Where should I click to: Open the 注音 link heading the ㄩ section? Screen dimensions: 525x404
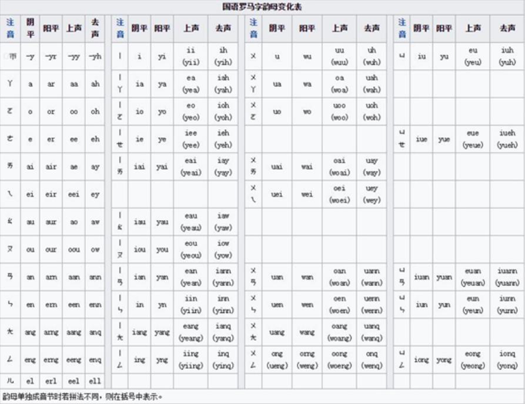click(402, 28)
